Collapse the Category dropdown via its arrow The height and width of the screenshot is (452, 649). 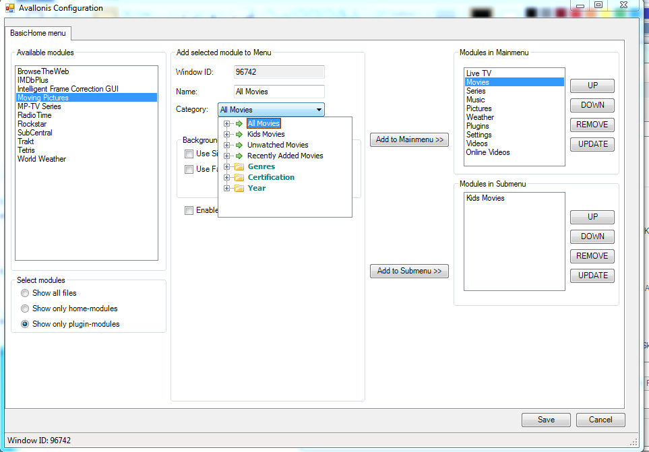pyautogui.click(x=318, y=110)
